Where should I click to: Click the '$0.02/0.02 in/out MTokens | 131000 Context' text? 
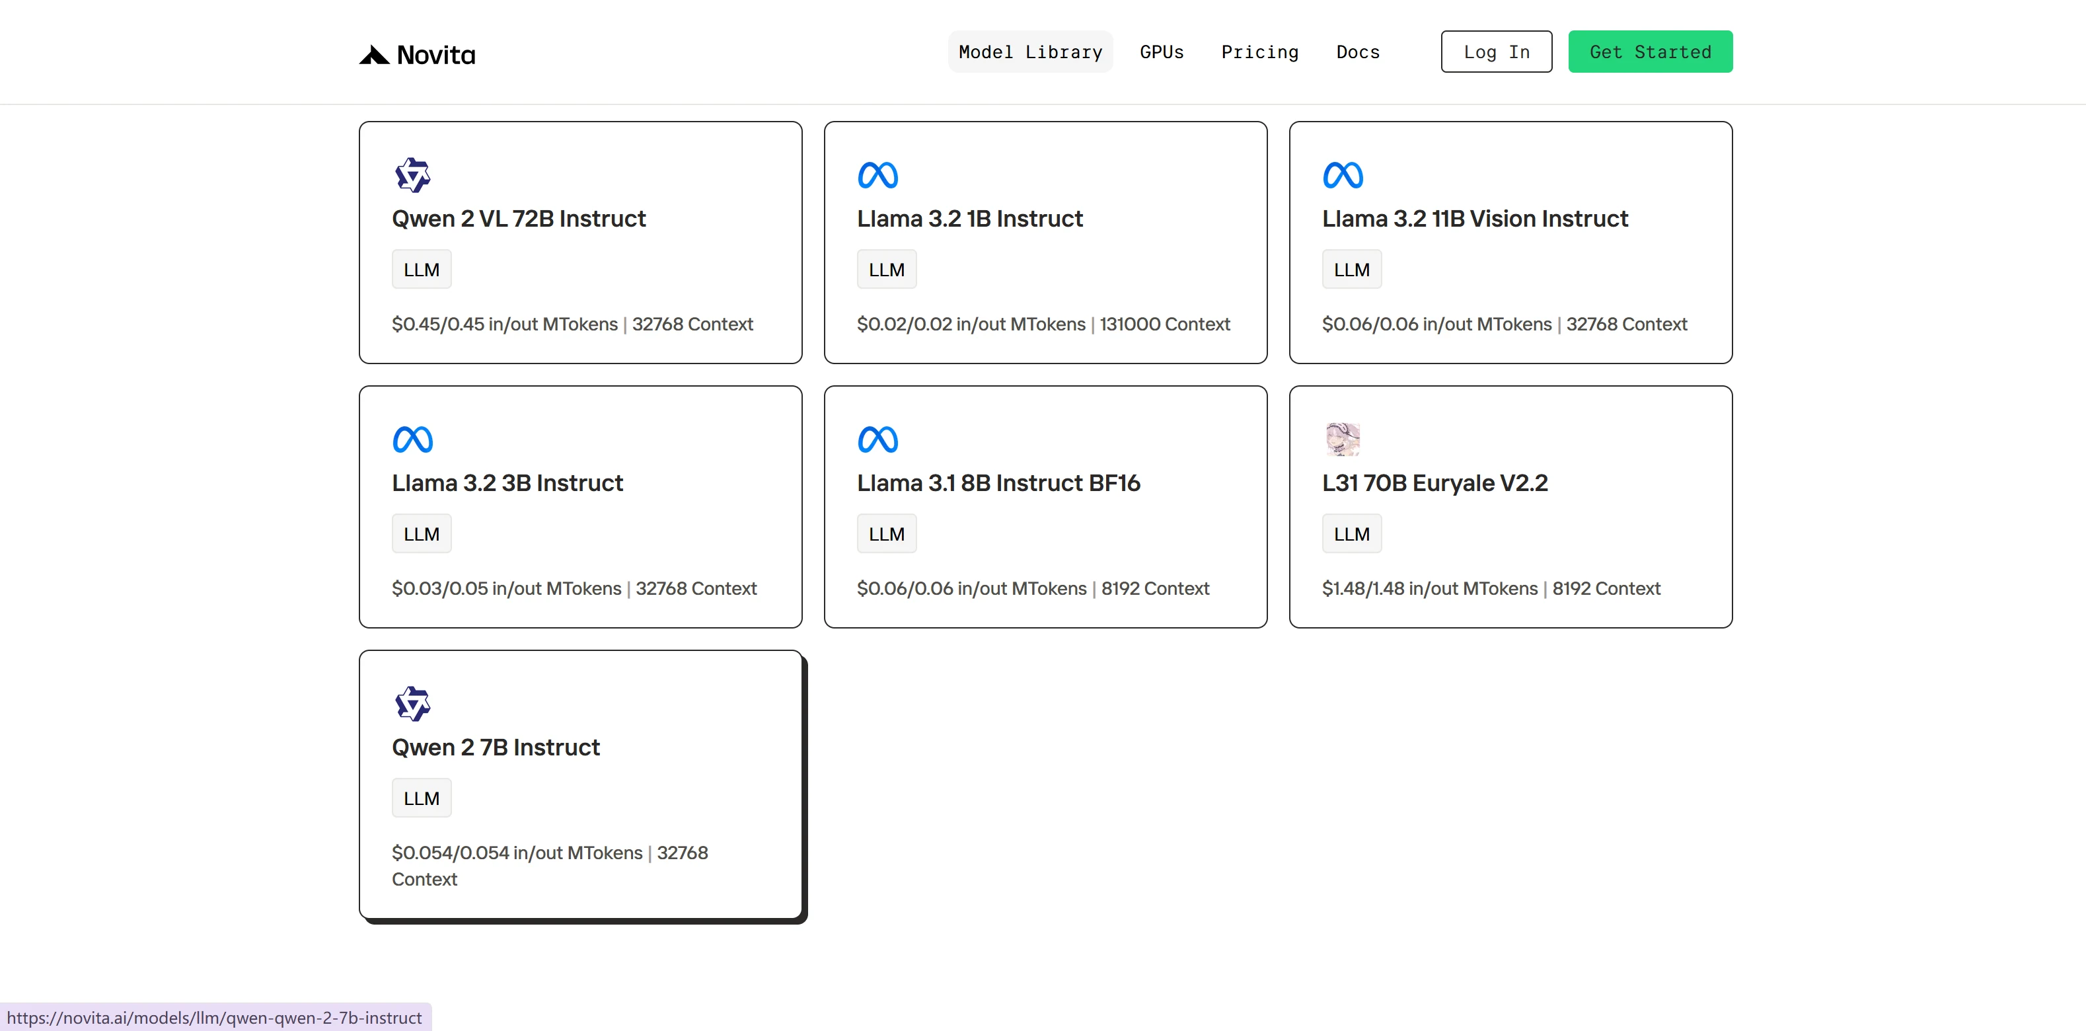pos(1043,324)
